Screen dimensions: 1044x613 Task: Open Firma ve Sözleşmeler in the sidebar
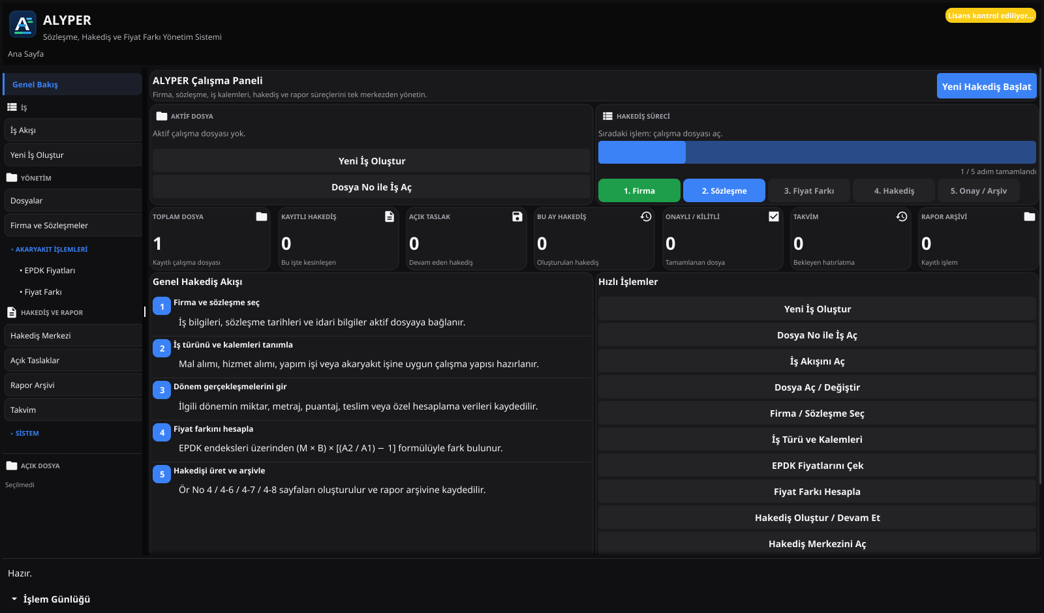tap(73, 226)
